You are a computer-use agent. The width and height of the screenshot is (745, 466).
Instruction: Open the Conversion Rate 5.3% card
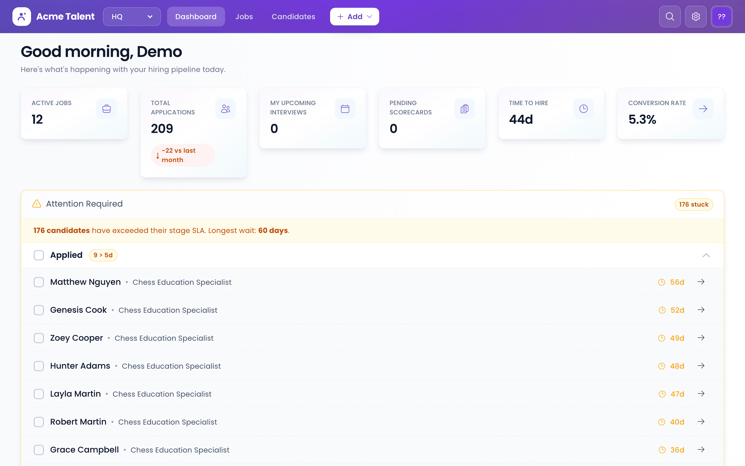point(671,113)
